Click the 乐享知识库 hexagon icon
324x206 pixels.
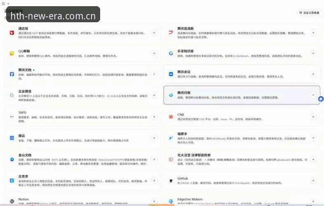pos(171,53)
